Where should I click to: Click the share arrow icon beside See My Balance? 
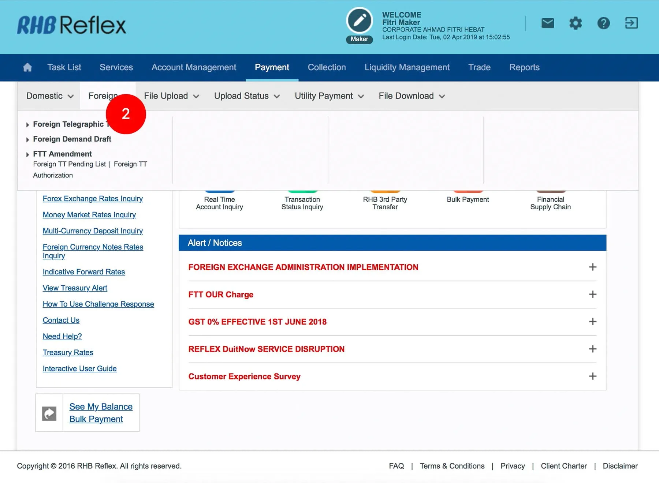[x=49, y=413]
